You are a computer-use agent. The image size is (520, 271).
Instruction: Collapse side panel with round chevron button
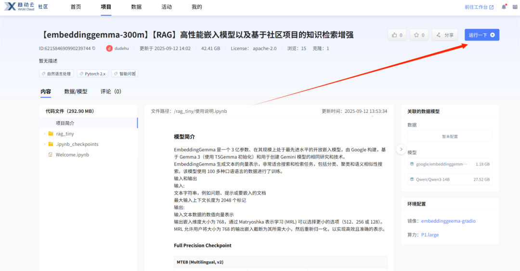point(401,149)
